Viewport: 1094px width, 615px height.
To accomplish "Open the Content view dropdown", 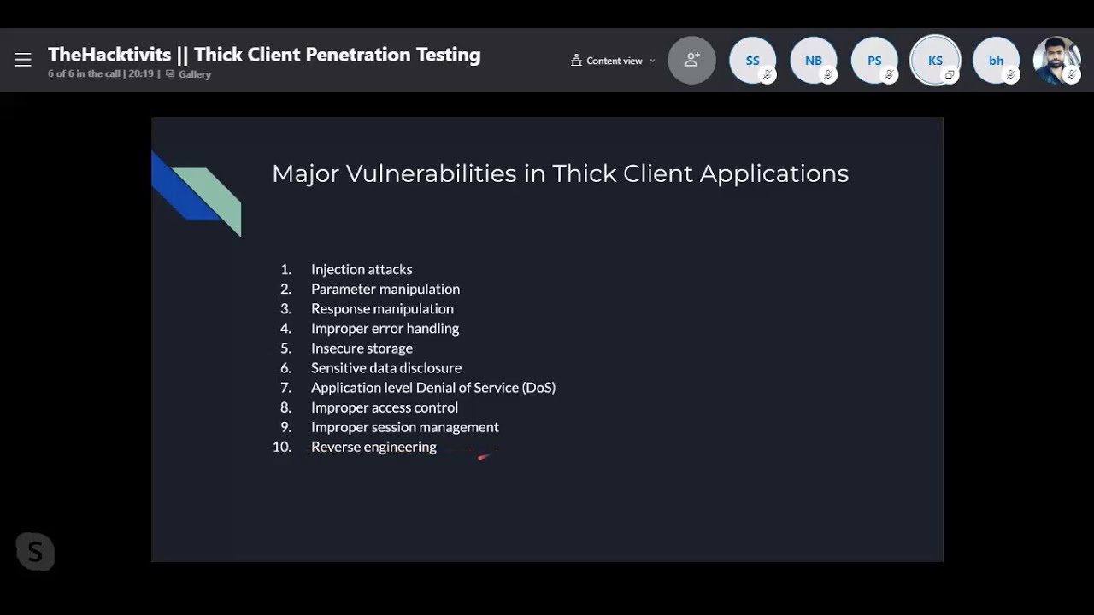I will [613, 61].
